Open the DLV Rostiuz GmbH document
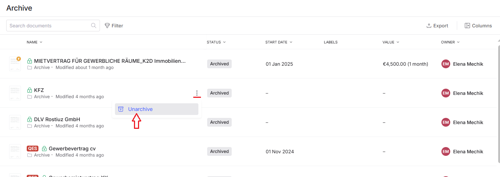Viewport: 500px width, 177px height. (x=57, y=119)
